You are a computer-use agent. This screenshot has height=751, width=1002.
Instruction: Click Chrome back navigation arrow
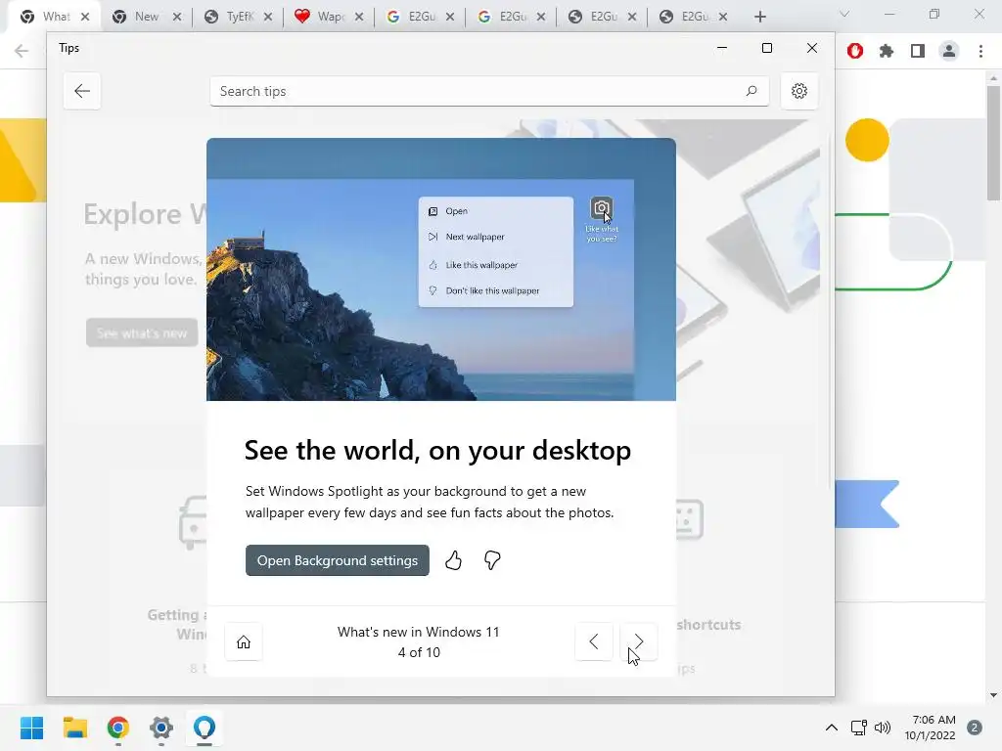[22, 51]
